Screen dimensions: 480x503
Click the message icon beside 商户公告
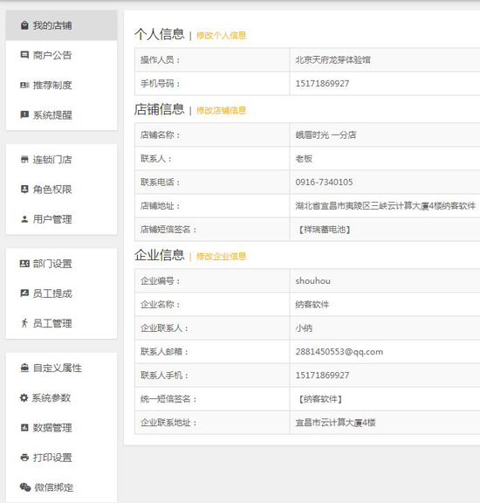(x=24, y=55)
